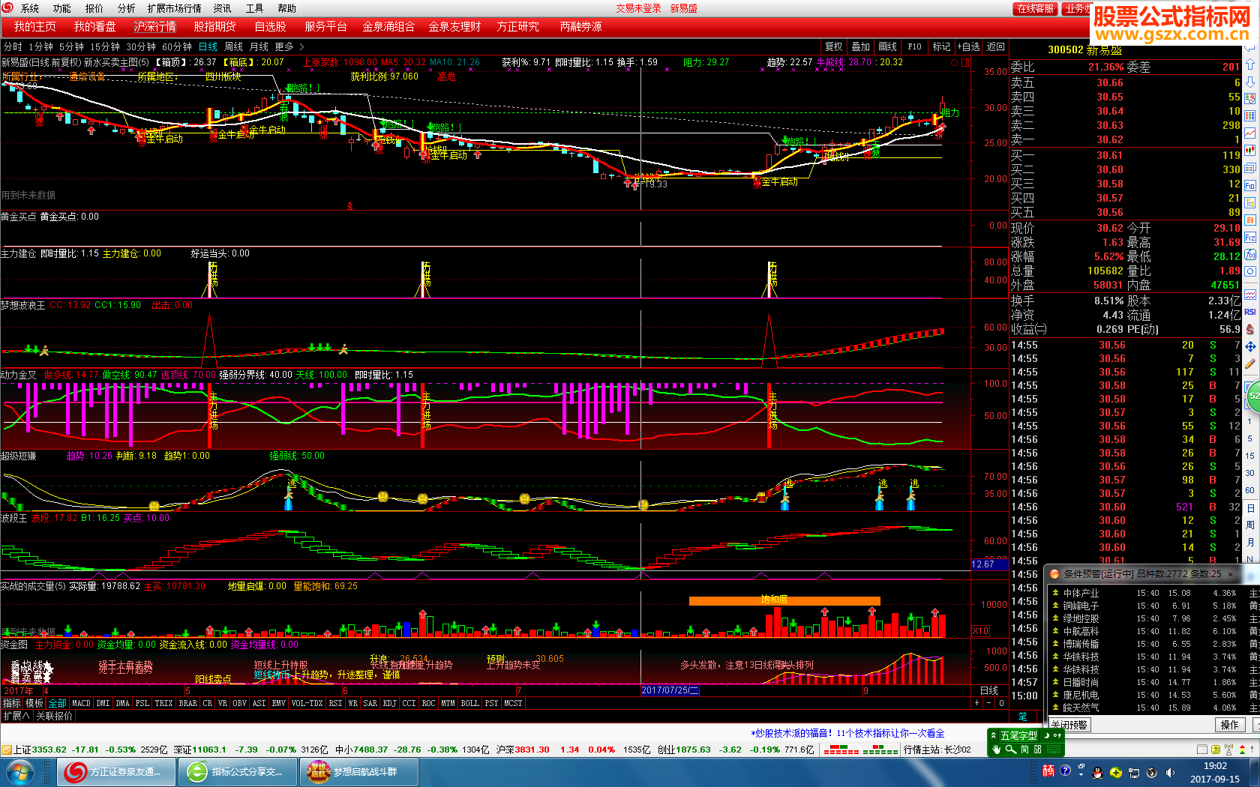Click the down arrow sidebar icon
This screenshot has width=1260, height=787.
(1250, 81)
